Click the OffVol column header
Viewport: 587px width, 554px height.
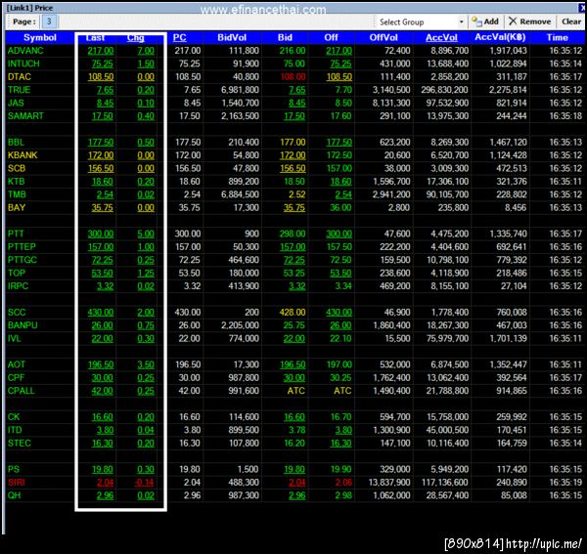coord(384,37)
